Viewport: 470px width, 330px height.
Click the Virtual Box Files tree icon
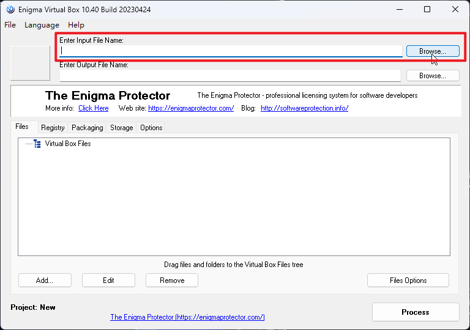tap(37, 144)
